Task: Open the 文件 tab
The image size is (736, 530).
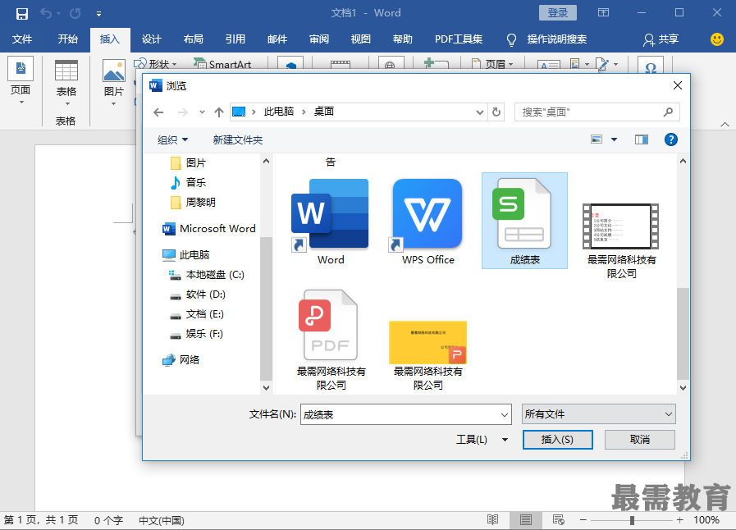Action: (x=21, y=39)
